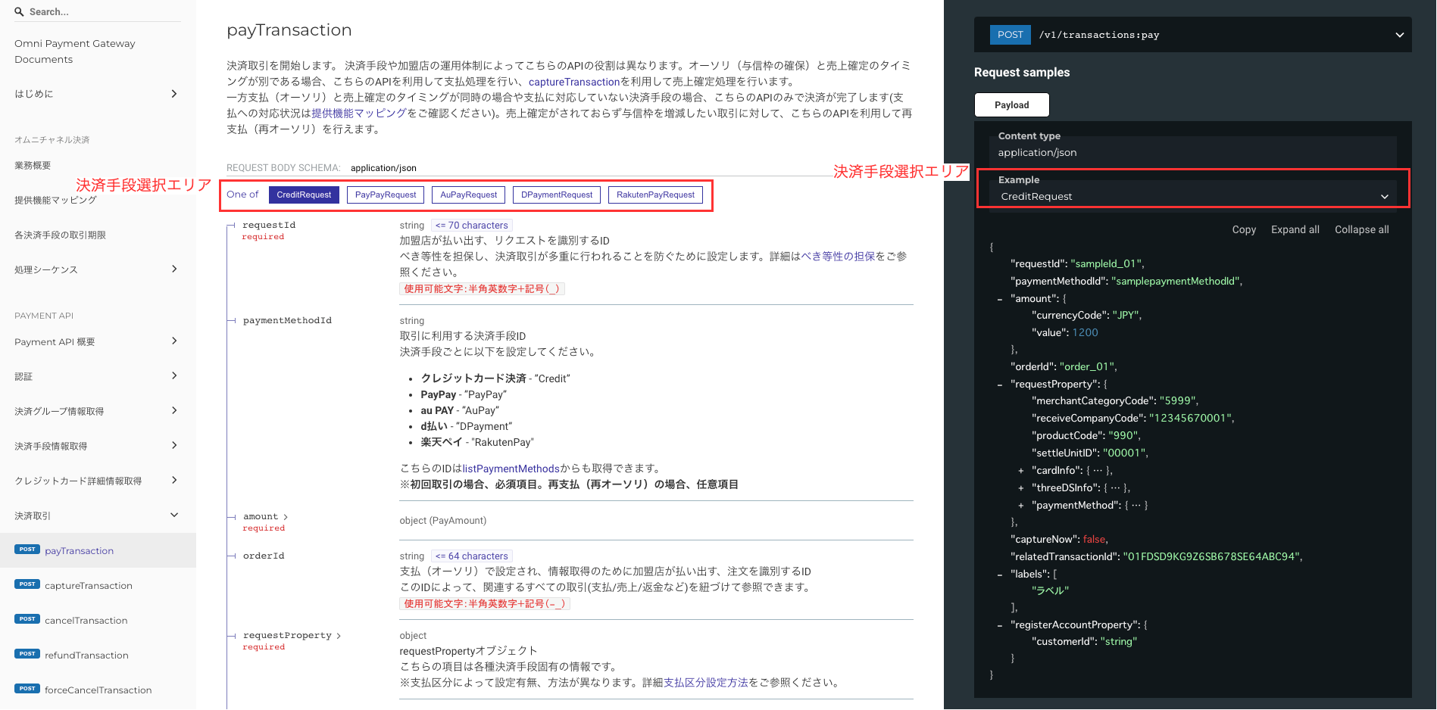Expand the requestProperty property chevron
Screen dimensions: 1437x710
pyautogui.click(x=339, y=636)
